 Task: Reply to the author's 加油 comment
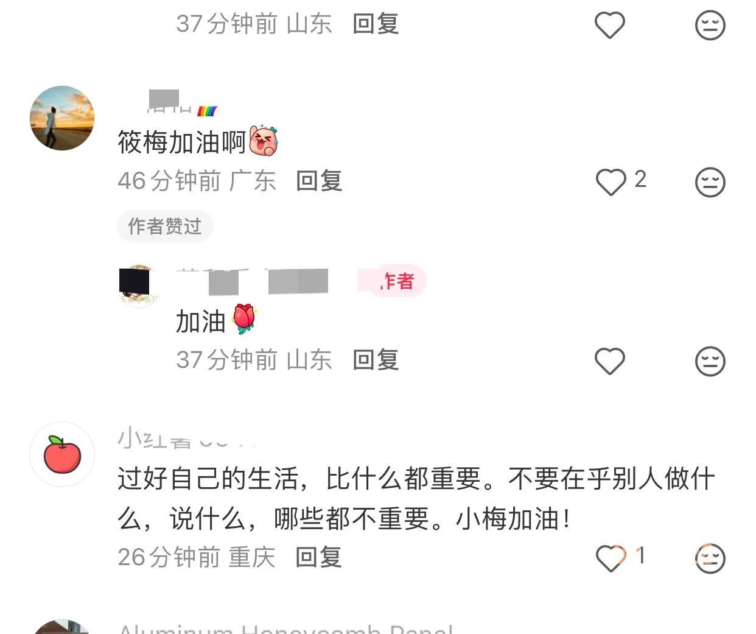click(x=376, y=360)
